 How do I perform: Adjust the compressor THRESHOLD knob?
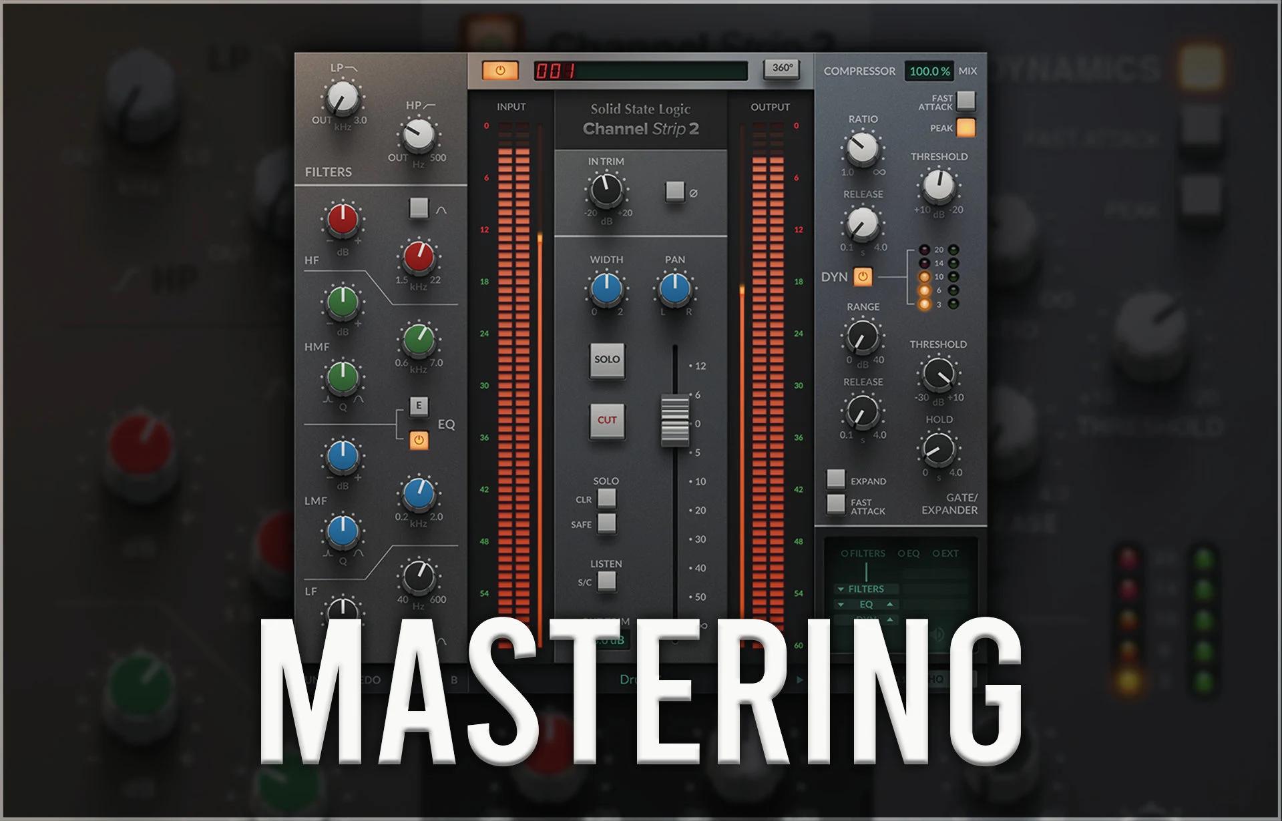(939, 186)
